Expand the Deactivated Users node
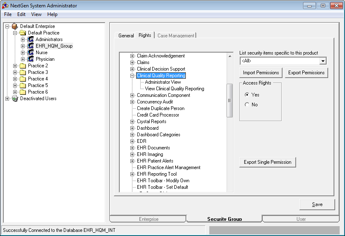Image resolution: width=345 pixels, height=236 pixels. click(x=7, y=99)
